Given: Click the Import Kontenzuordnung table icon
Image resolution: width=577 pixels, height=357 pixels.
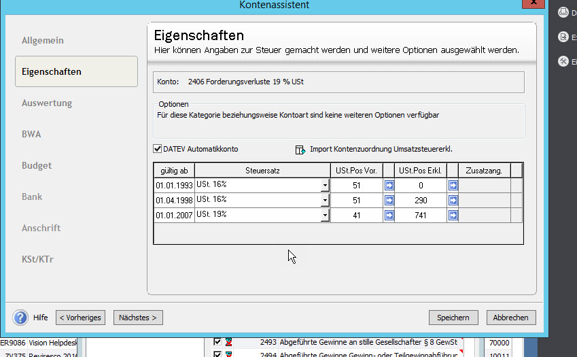Looking at the screenshot, I should [300, 150].
